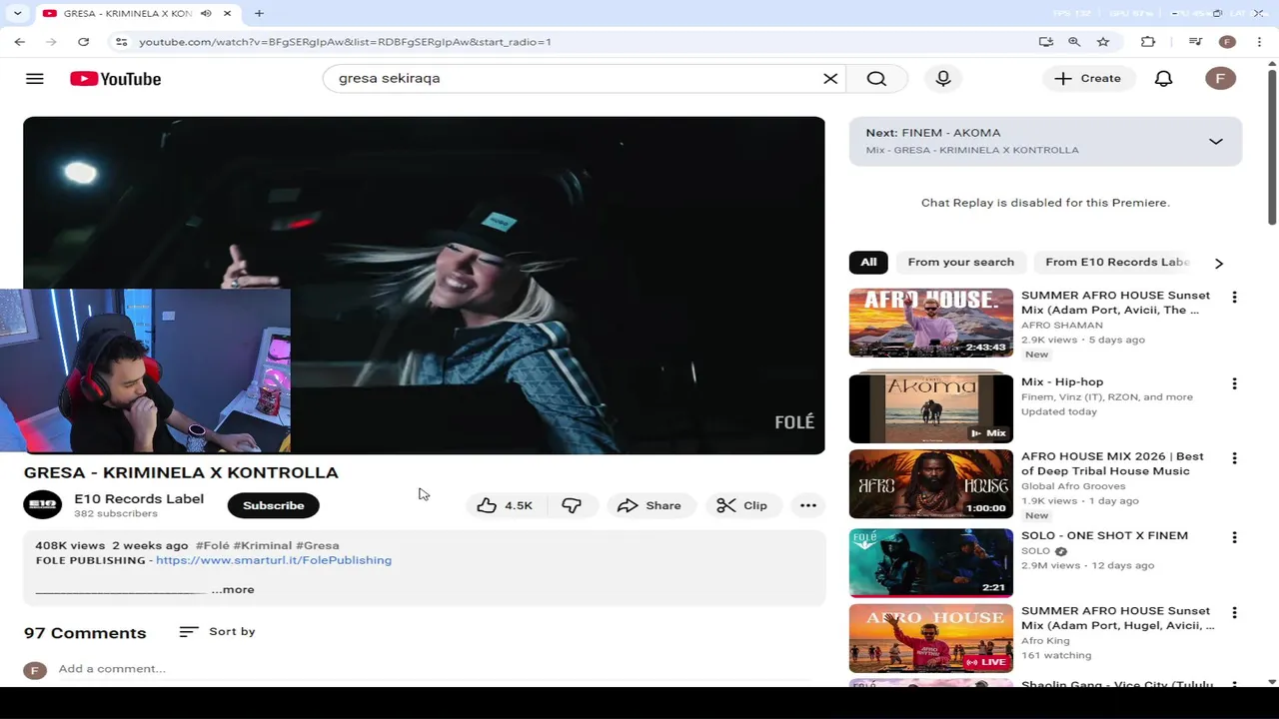Open tab search dropdown arrow
The height and width of the screenshot is (719, 1279).
[x=17, y=14]
